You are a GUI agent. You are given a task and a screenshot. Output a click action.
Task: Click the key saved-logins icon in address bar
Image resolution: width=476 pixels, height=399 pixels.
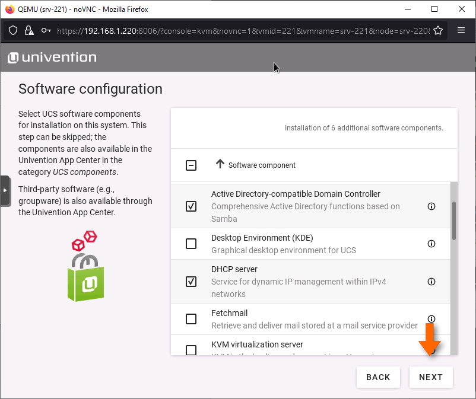[x=46, y=30]
